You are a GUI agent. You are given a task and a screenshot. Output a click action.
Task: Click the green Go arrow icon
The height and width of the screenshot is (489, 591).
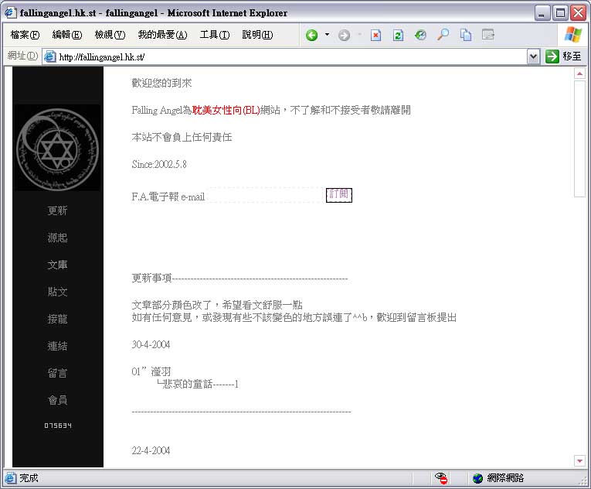click(x=552, y=56)
